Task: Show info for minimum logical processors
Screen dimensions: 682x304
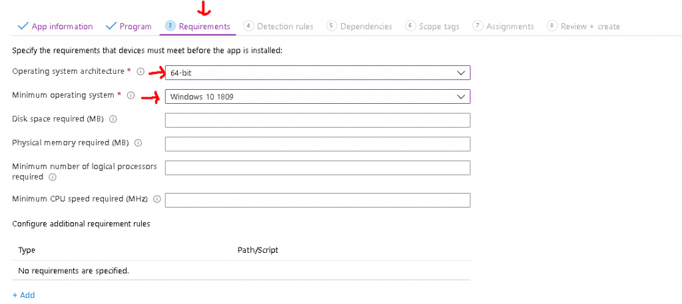Action: [53, 177]
